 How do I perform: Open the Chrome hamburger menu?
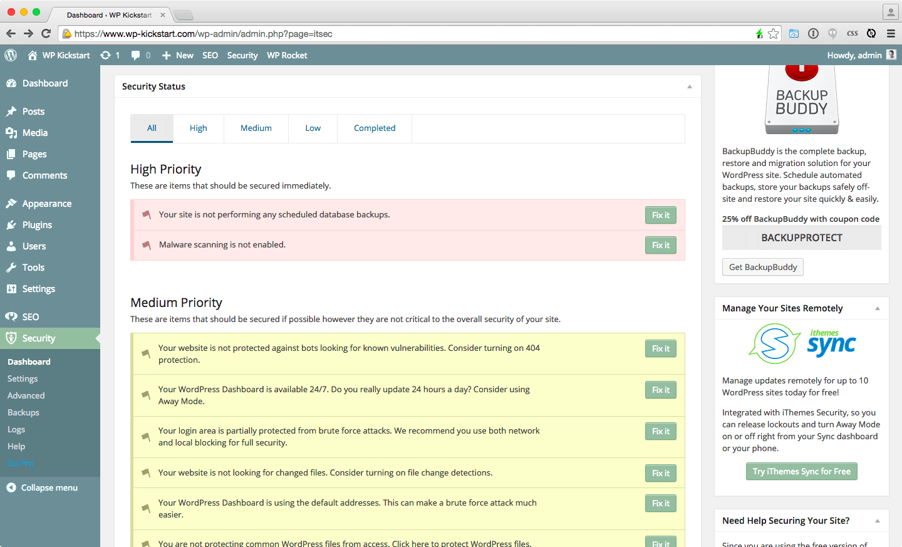coord(890,34)
